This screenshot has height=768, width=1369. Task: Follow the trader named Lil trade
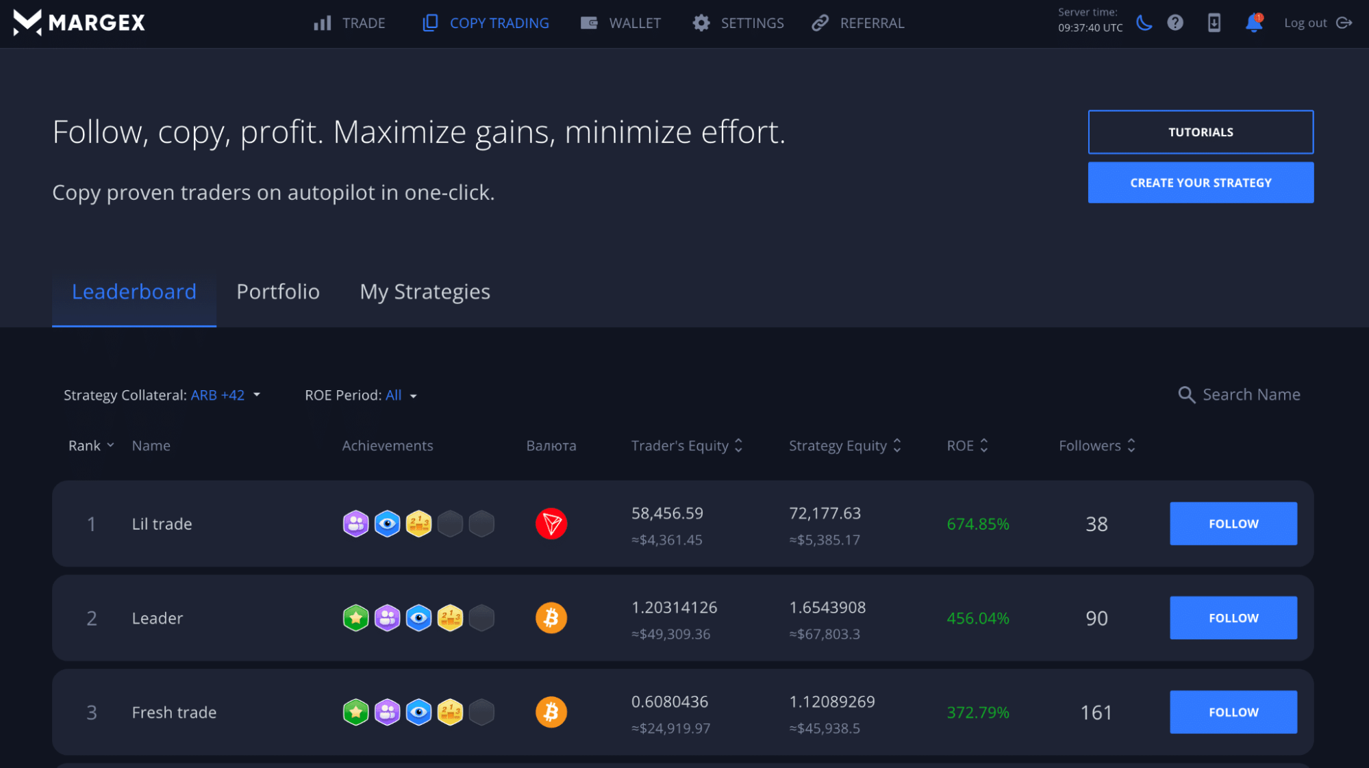tap(1233, 524)
